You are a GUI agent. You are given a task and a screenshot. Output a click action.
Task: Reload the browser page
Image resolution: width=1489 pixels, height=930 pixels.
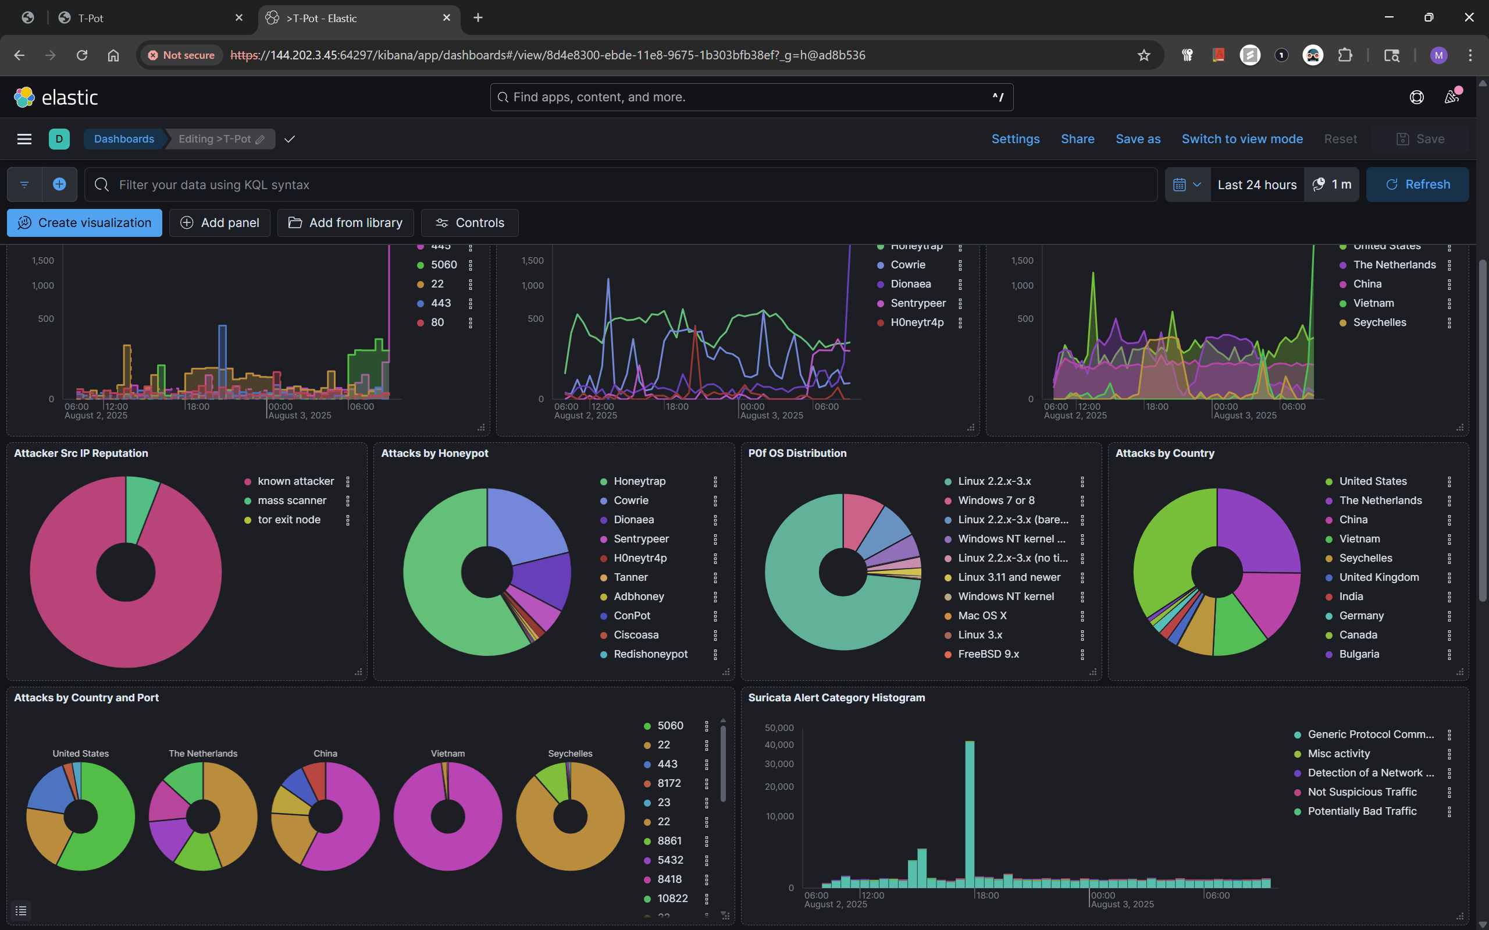coord(82,55)
